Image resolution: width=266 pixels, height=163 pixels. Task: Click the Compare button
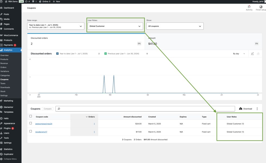[48, 109]
